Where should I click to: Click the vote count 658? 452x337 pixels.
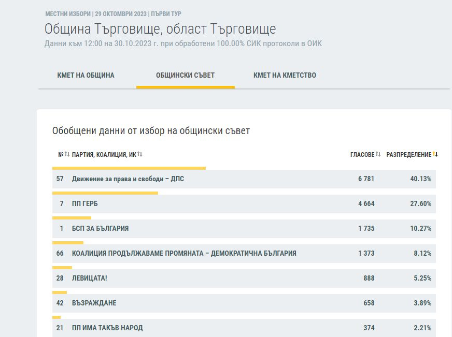click(x=369, y=303)
